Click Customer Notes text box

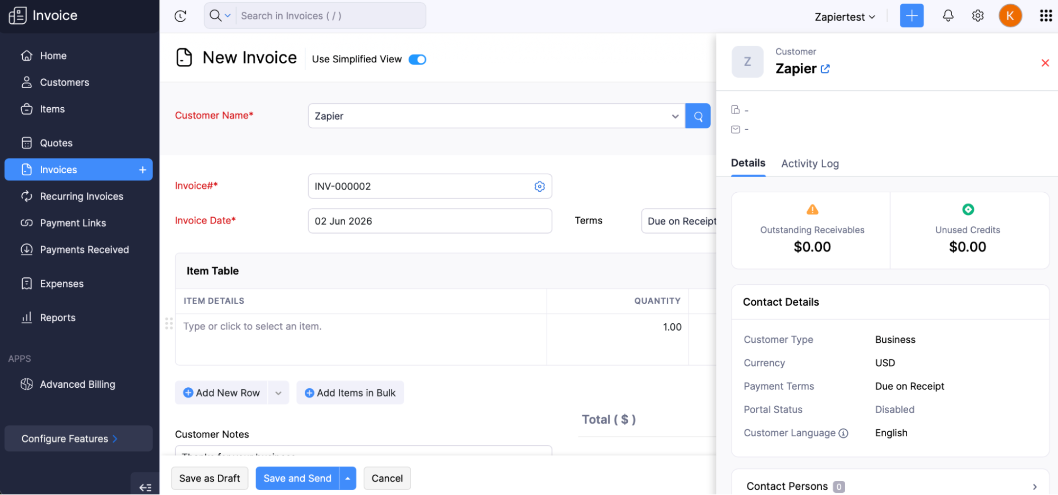coord(364,451)
